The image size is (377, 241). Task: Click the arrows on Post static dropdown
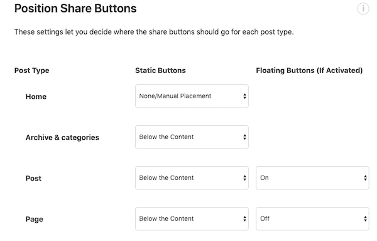point(244,178)
